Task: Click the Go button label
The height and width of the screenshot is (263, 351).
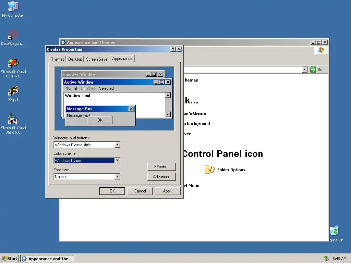Action: [320, 70]
